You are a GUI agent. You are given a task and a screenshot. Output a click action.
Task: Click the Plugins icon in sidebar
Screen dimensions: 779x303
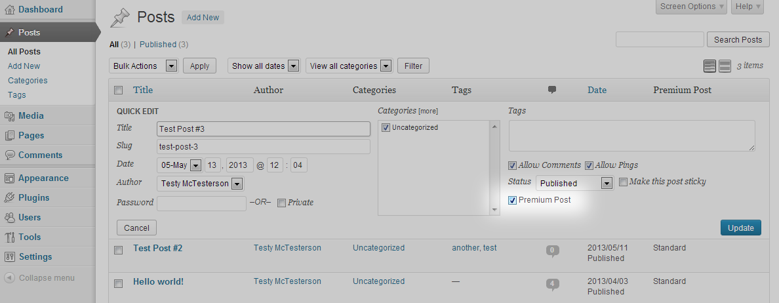[x=9, y=198]
